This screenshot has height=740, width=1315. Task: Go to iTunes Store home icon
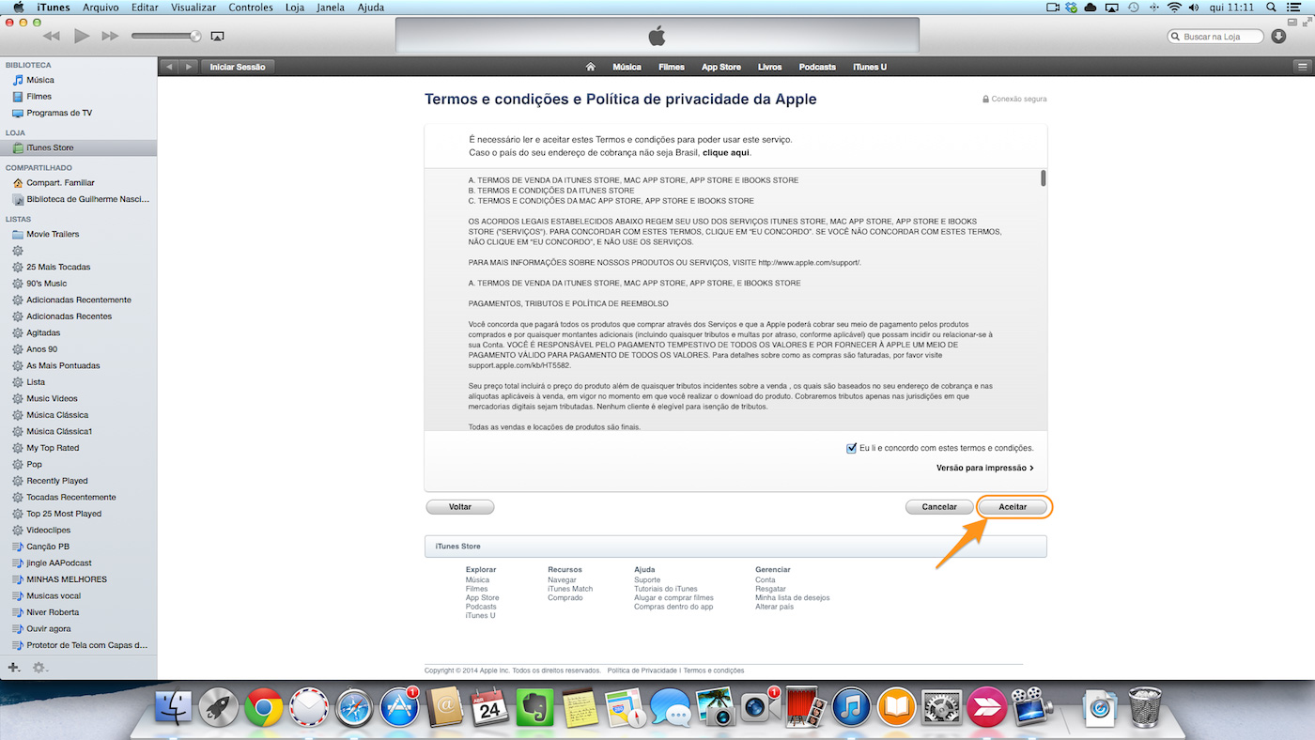pos(590,67)
